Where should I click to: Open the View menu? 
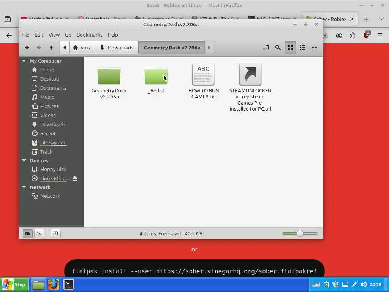coord(54,35)
